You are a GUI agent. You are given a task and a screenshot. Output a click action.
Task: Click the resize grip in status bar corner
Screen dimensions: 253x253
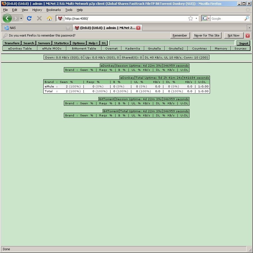pyautogui.click(x=250, y=249)
